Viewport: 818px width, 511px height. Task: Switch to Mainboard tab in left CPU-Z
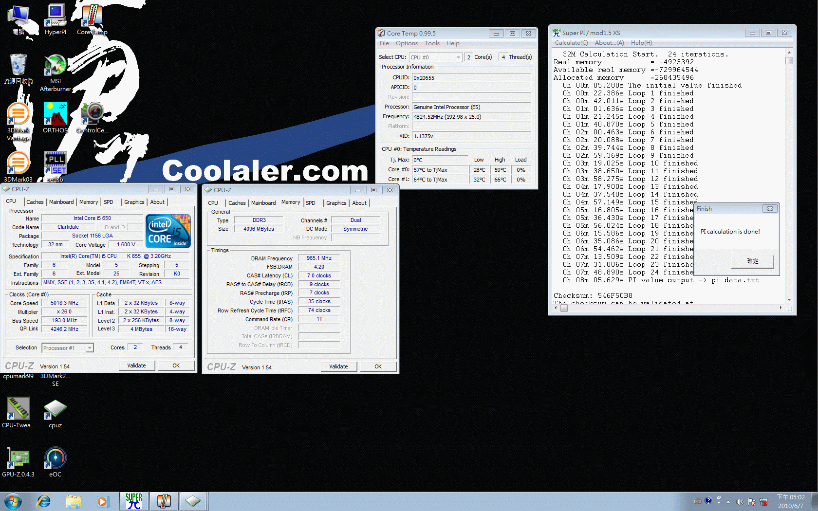61,202
